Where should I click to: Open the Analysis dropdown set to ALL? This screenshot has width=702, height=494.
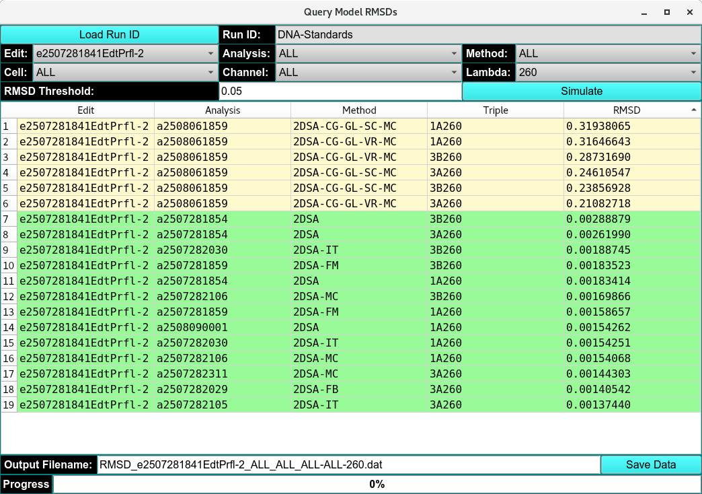pyautogui.click(x=366, y=53)
